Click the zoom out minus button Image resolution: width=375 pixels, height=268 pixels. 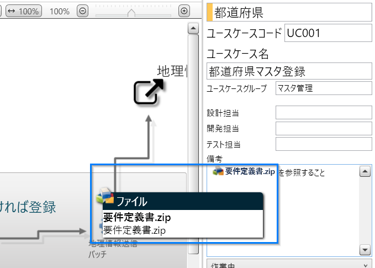point(82,11)
